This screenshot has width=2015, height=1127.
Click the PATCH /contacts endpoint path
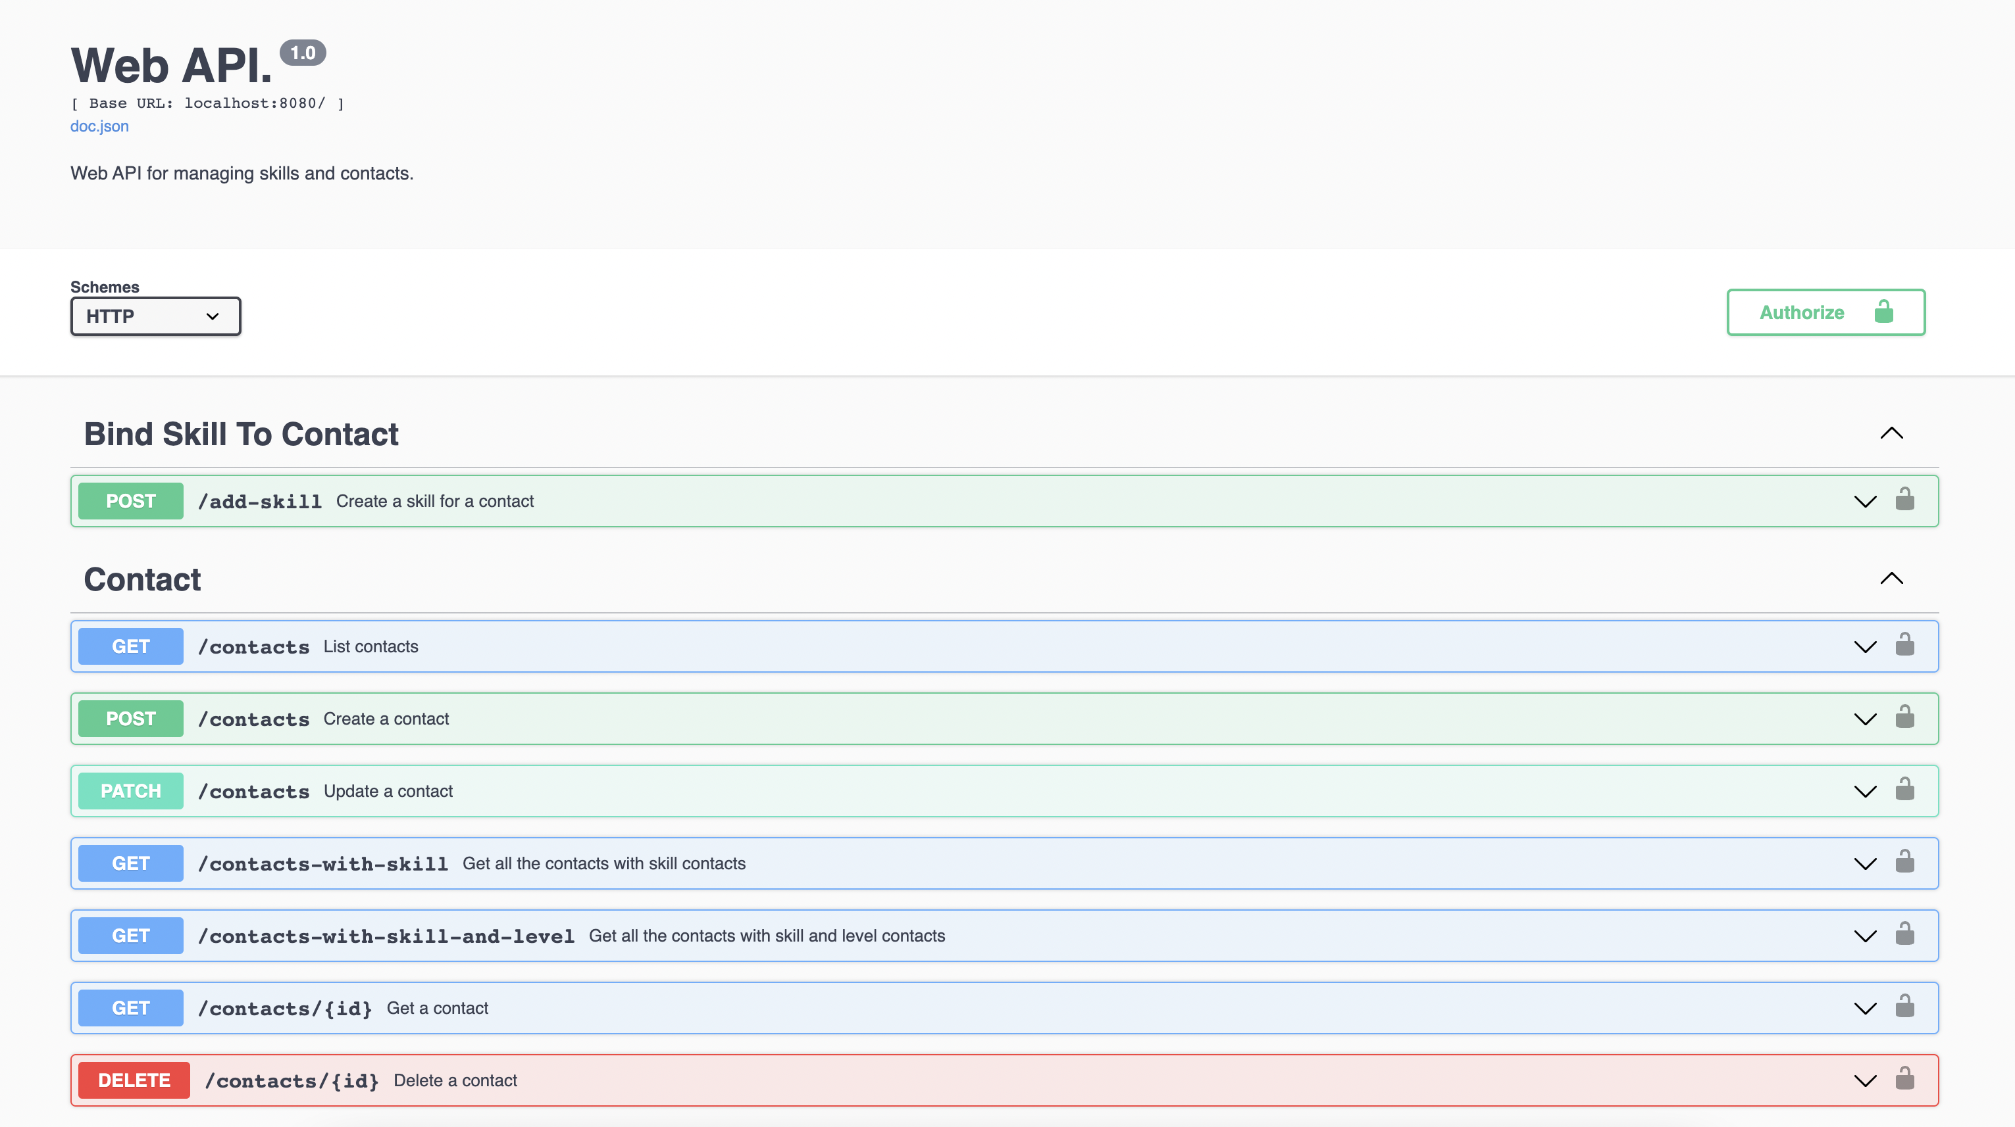[x=253, y=792]
